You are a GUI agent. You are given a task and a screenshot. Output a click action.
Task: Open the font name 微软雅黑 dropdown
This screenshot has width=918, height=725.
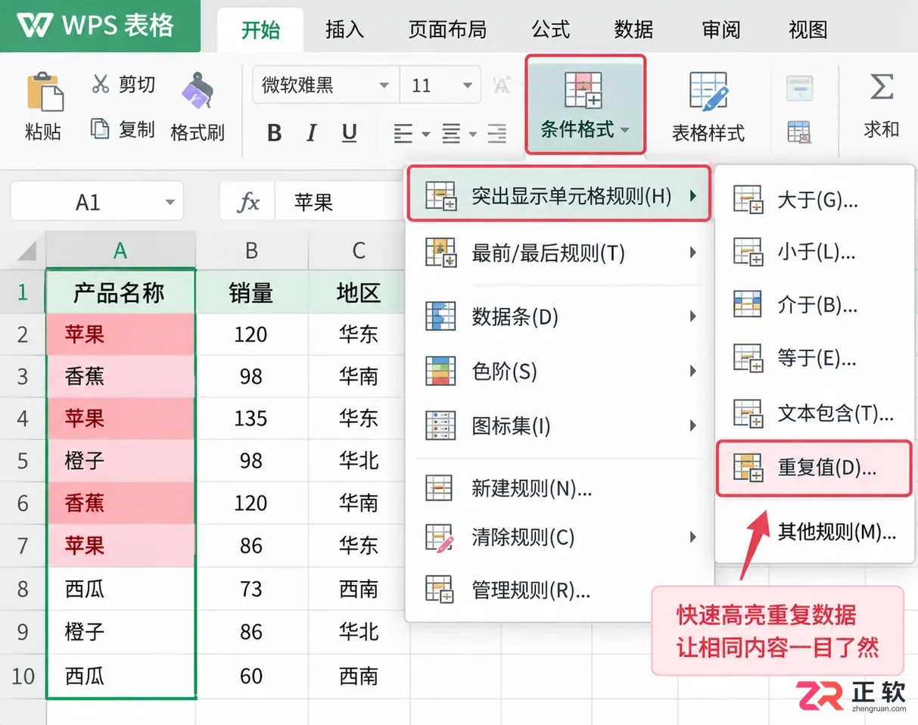[x=384, y=86]
